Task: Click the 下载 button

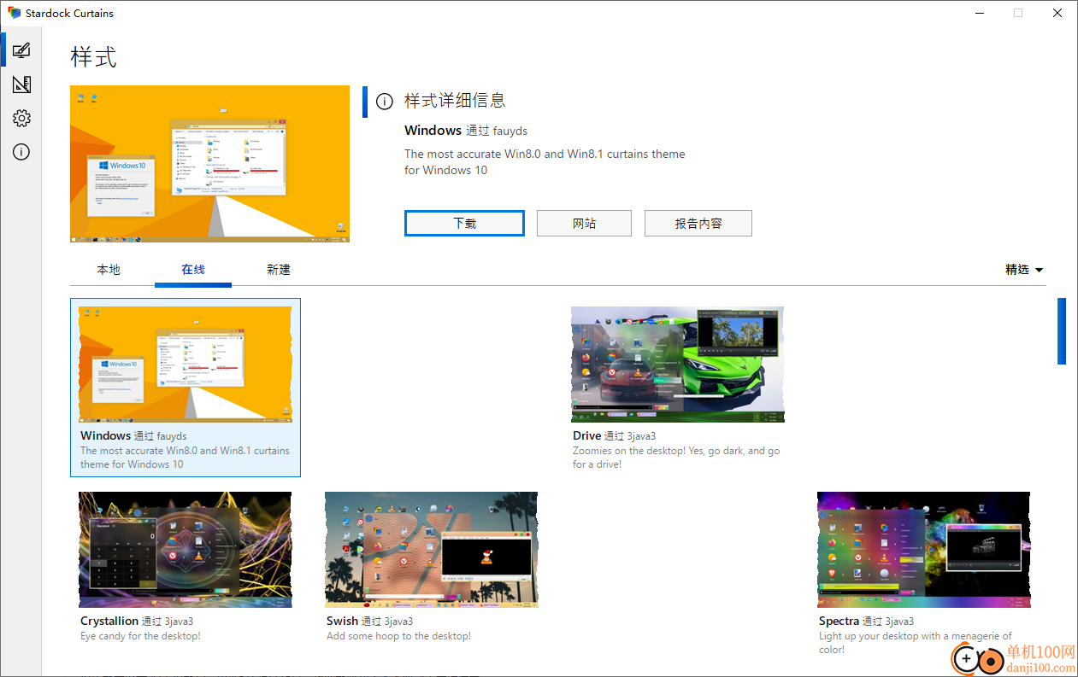Action: pos(464,224)
